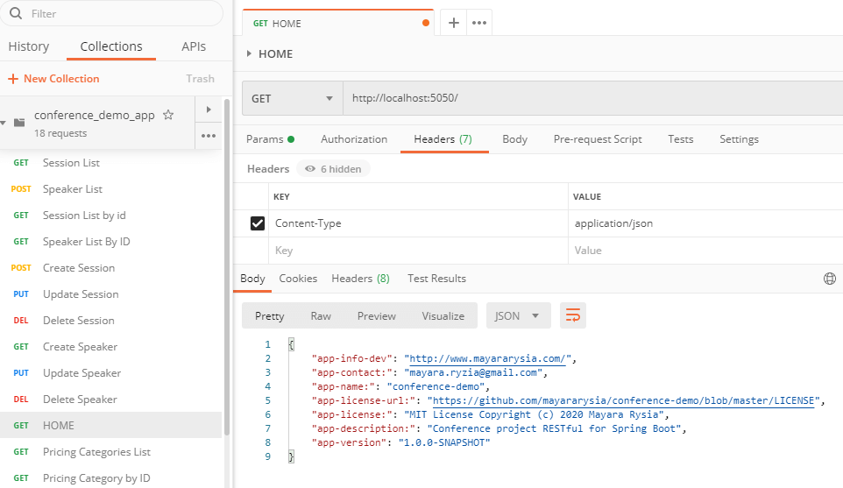Switch to the APIs tab
This screenshot has height=488, width=843.
(x=194, y=46)
